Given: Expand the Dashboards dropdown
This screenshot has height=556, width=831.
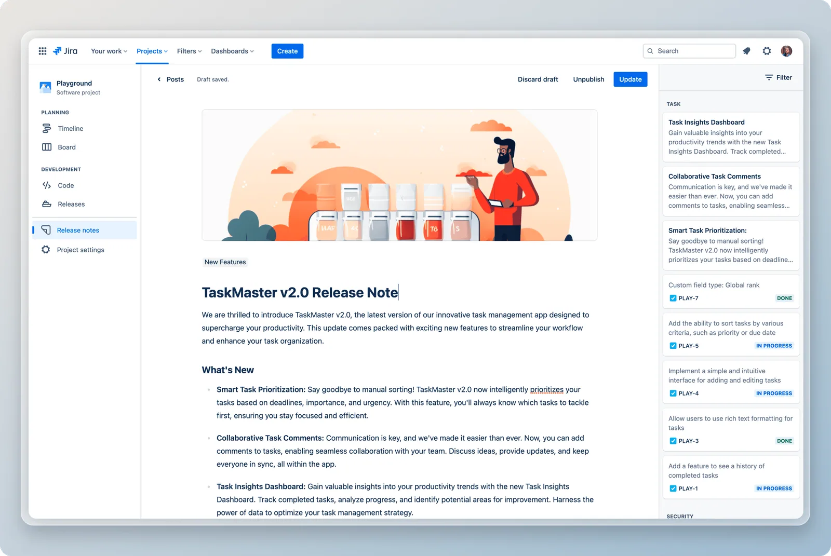Looking at the screenshot, I should tap(232, 51).
